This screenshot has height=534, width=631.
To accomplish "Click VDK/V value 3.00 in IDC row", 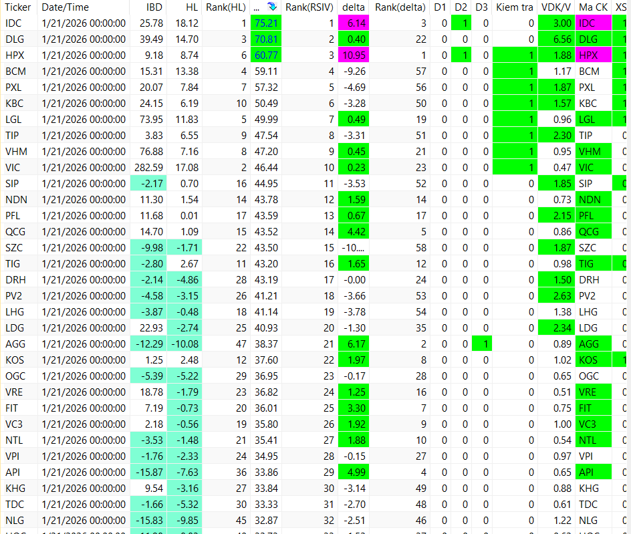I will 557,23.
